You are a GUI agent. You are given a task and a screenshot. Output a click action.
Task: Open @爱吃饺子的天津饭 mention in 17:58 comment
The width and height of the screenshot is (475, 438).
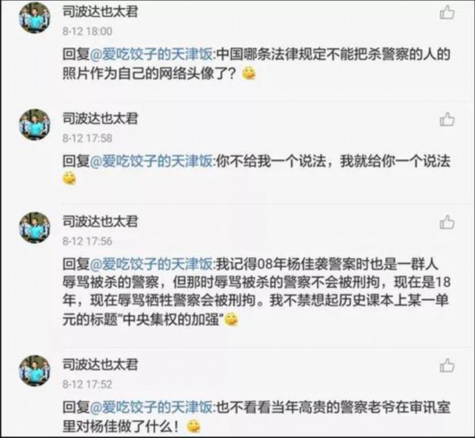point(151,161)
